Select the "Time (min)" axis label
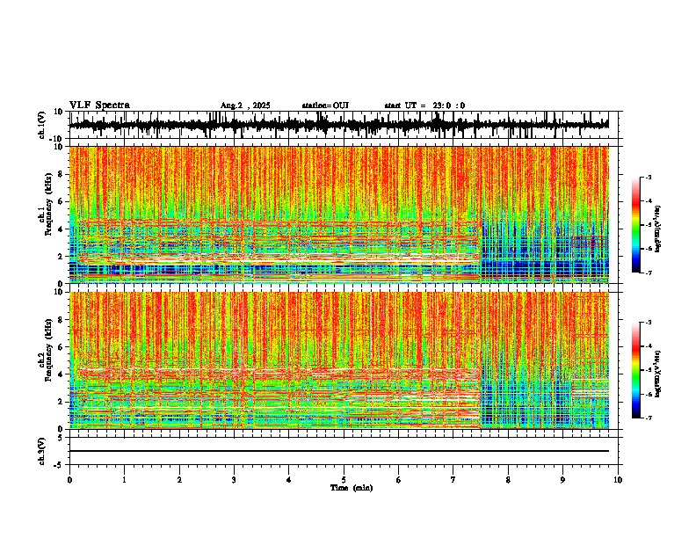Image resolution: width=696 pixels, height=538 pixels. pos(352,488)
